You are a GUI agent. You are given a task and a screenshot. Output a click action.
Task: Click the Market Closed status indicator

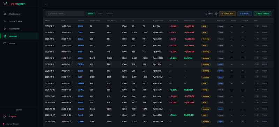[11, 124]
